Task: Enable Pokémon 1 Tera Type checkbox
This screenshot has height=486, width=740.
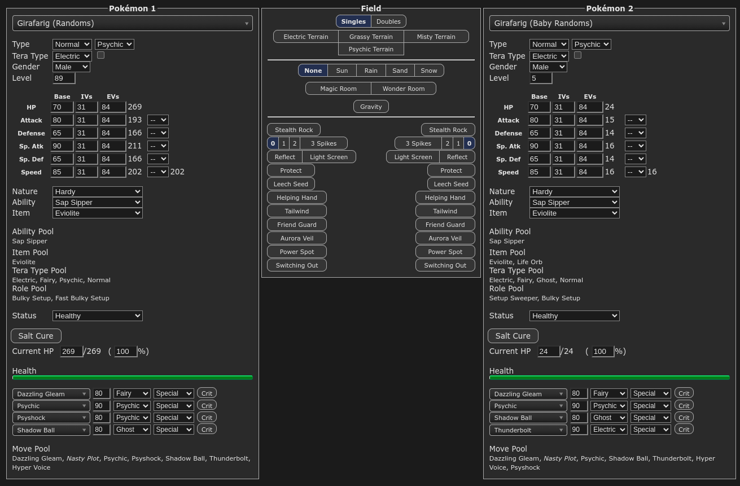Action: click(x=100, y=55)
